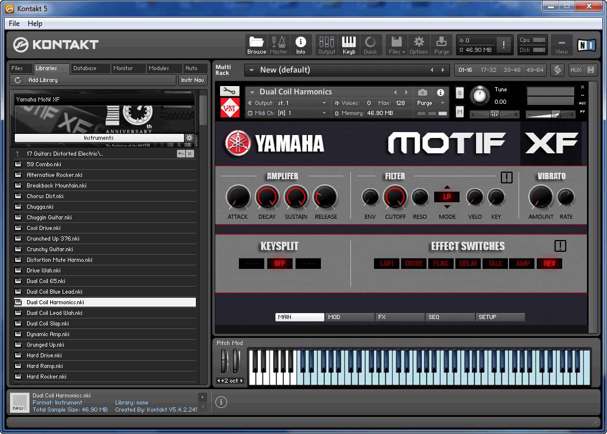The image size is (607, 434).
Task: Click the Effect Switches exclamation icon
Action: click(x=560, y=246)
